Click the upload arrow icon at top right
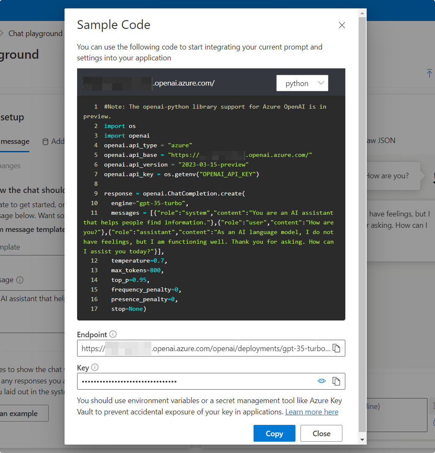Image resolution: width=435 pixels, height=453 pixels. pyautogui.click(x=429, y=73)
